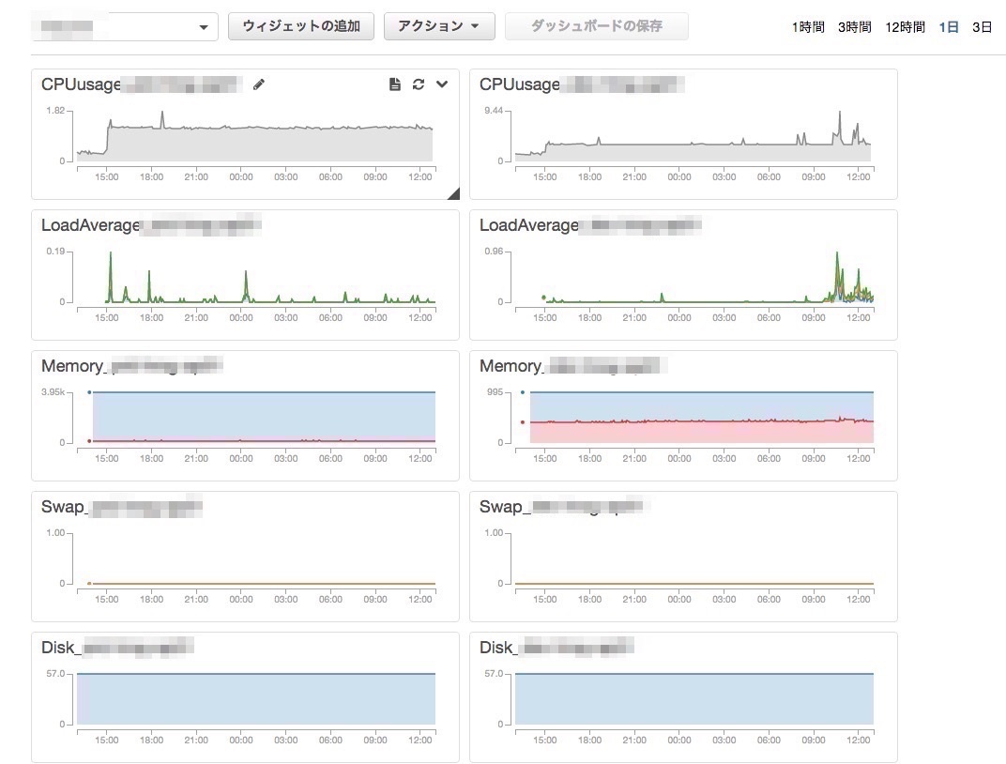Click the blue series dot in the left Memory graph
This screenshot has width=1006, height=764.
coord(89,392)
